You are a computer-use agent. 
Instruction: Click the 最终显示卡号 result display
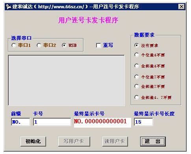click(102, 122)
